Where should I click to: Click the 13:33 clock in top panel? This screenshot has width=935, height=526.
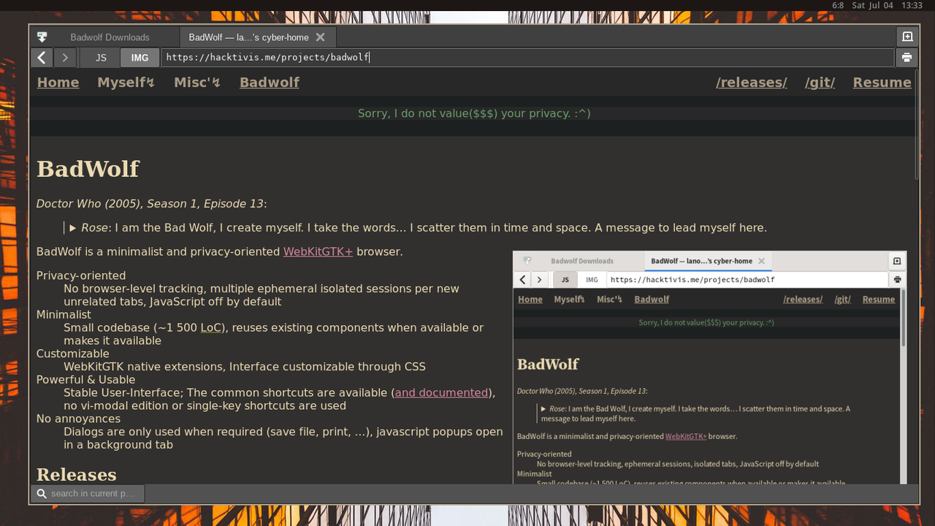click(x=912, y=5)
